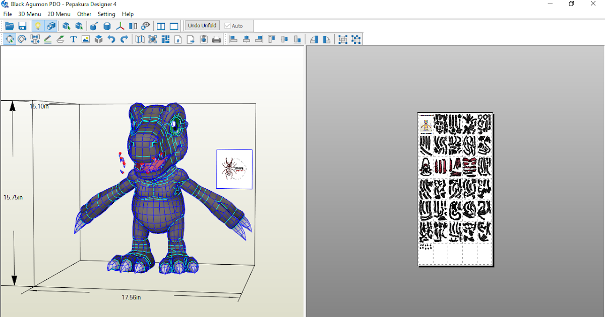The width and height of the screenshot is (605, 317).
Task: Click the Undo arrow icon
Action: [111, 39]
